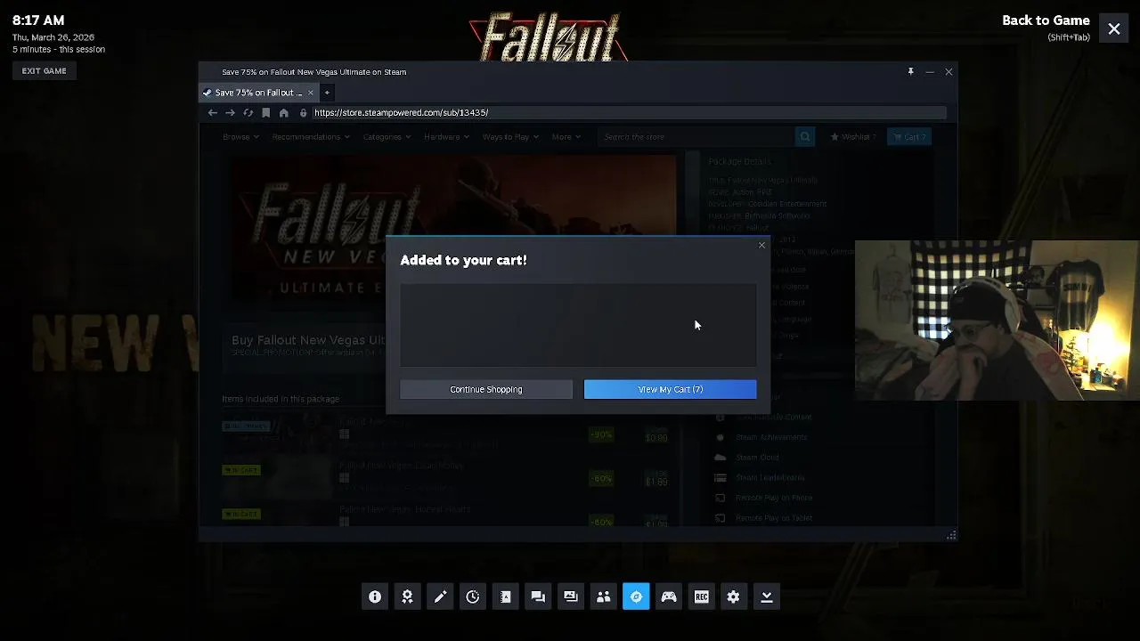Screen dimensions: 1140x641
Task: Open the guides book icon
Action: (505, 596)
